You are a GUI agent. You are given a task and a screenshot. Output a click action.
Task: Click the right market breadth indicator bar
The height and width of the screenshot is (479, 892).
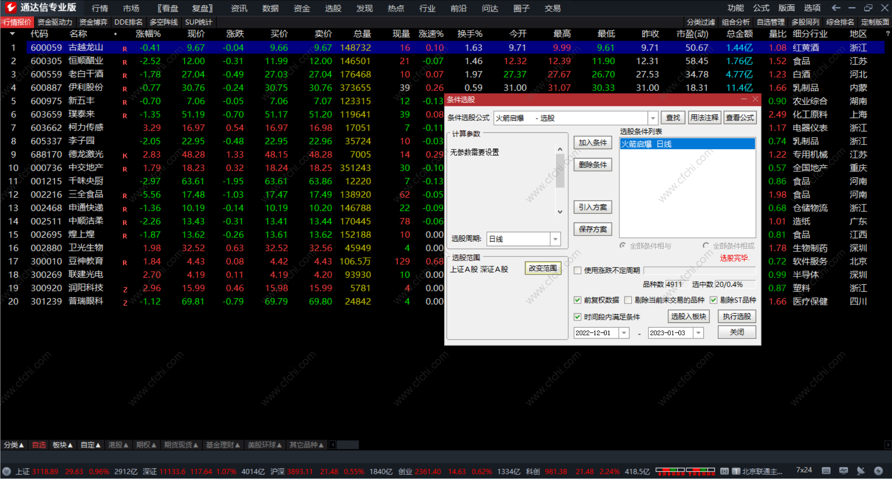point(700,471)
